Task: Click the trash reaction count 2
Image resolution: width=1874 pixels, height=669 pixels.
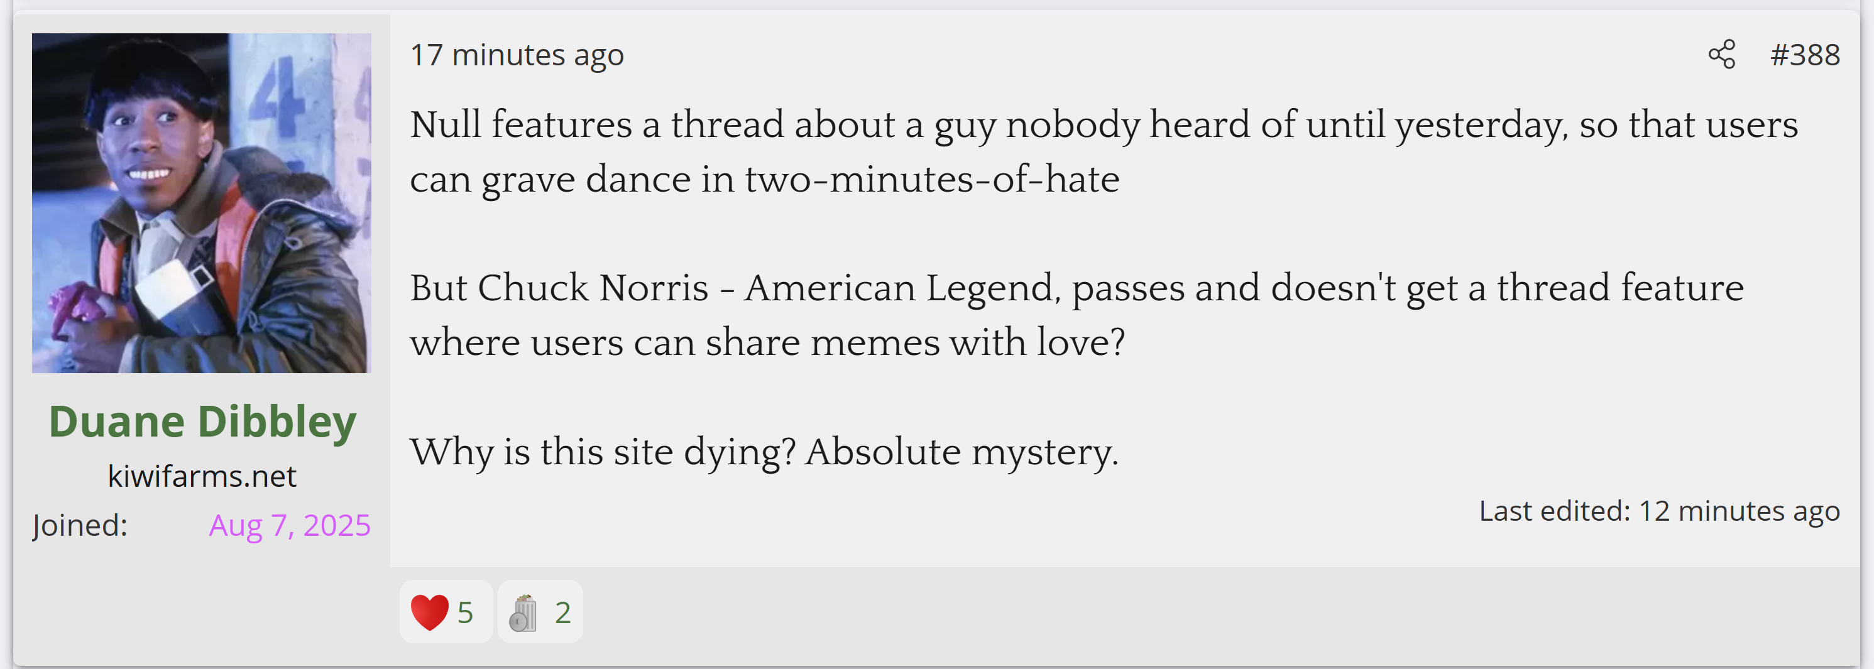Action: click(x=562, y=613)
